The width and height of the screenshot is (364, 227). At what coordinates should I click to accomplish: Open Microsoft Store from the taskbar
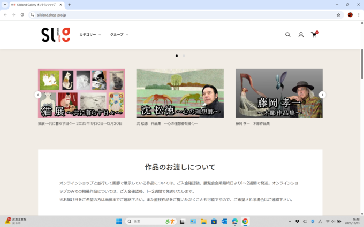click(214, 222)
